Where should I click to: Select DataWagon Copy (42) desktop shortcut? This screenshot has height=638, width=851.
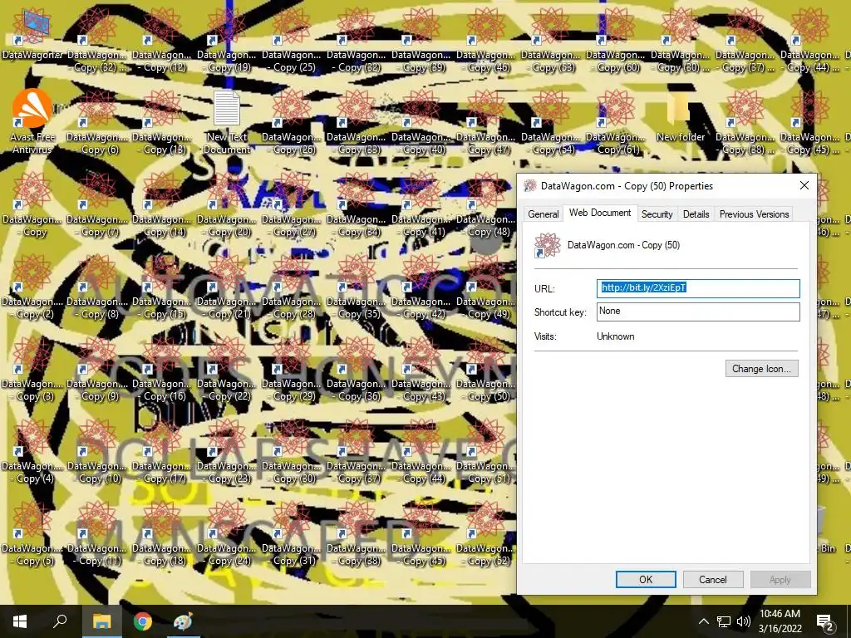[x=421, y=286]
